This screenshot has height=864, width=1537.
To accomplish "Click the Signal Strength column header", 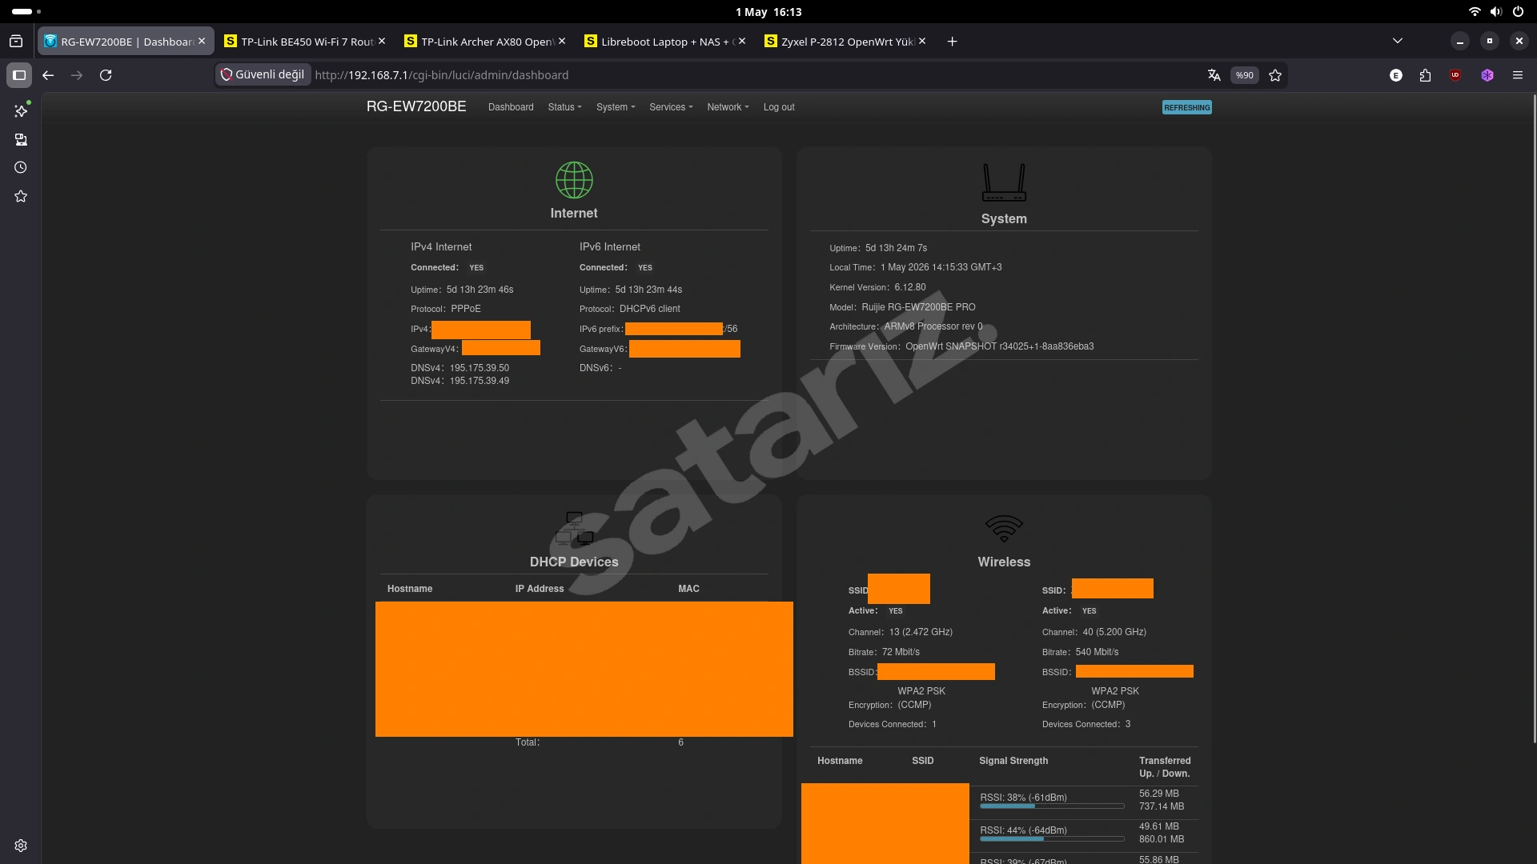I will pos(1013,761).
